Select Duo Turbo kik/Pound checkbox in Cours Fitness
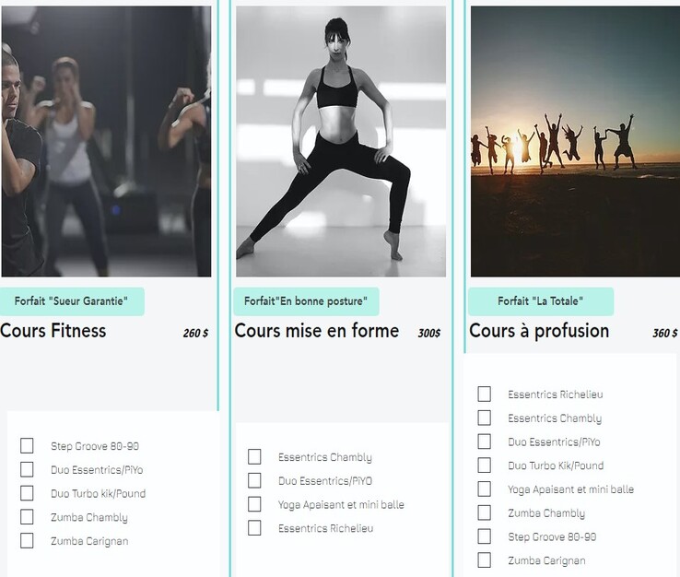 [x=27, y=493]
